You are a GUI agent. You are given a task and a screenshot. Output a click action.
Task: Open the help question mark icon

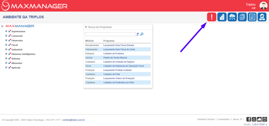[x=265, y=119]
